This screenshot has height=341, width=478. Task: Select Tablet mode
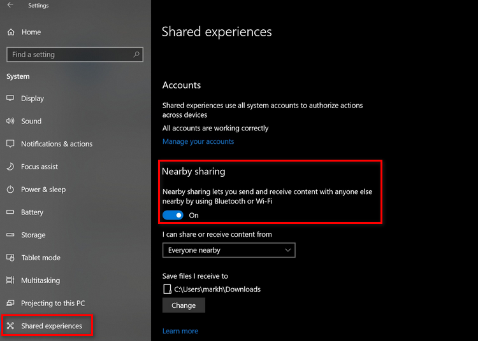(x=41, y=258)
